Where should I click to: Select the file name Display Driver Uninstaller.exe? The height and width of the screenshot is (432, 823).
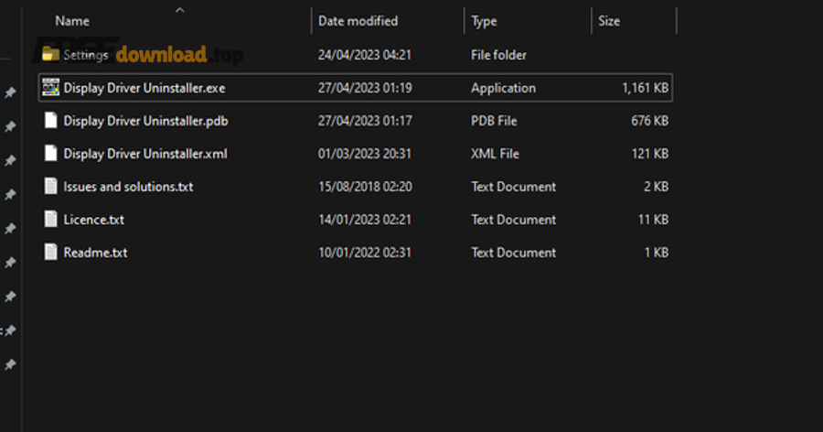click(x=144, y=88)
